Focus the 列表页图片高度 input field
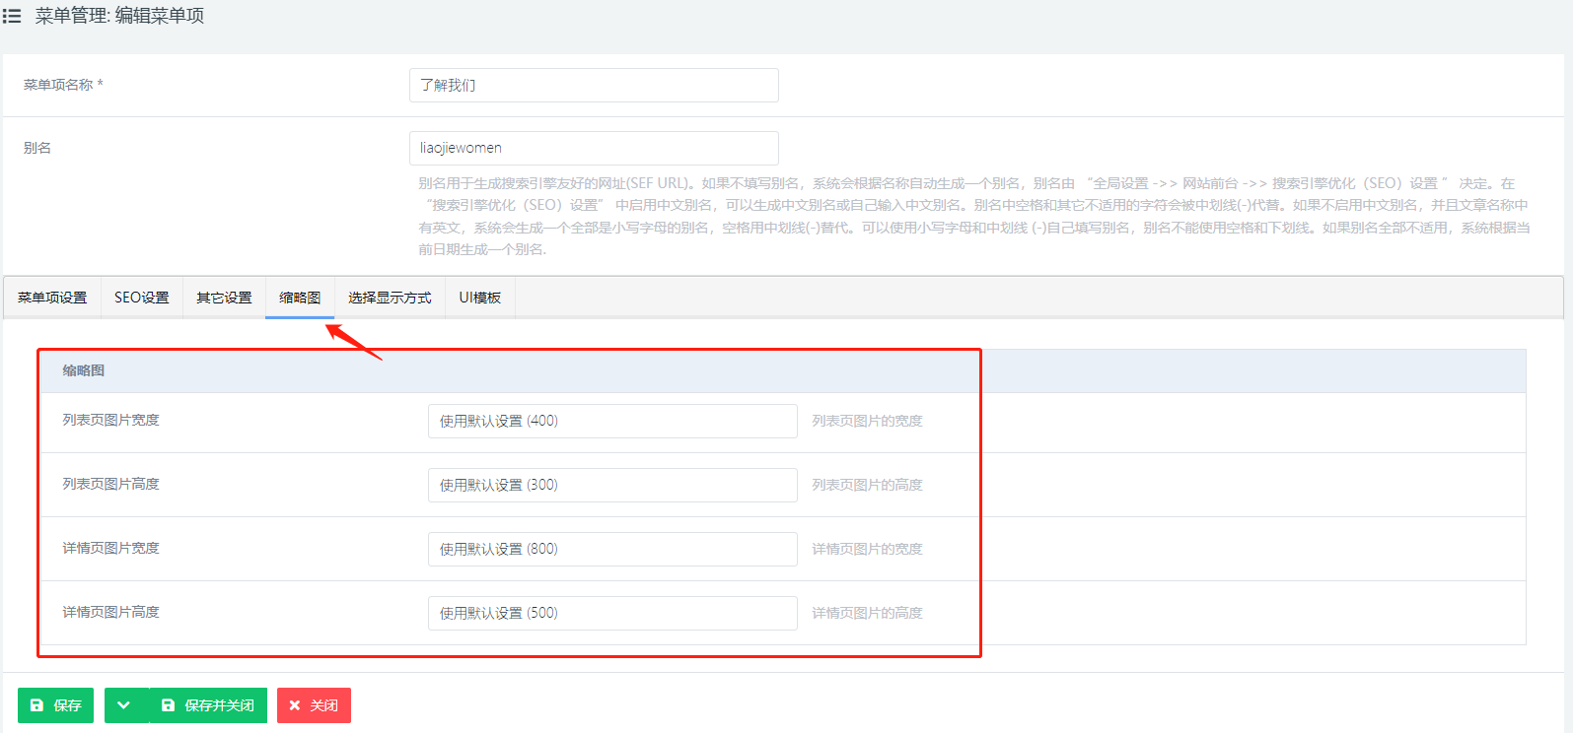Viewport: 1573px width, 733px height. coord(612,486)
